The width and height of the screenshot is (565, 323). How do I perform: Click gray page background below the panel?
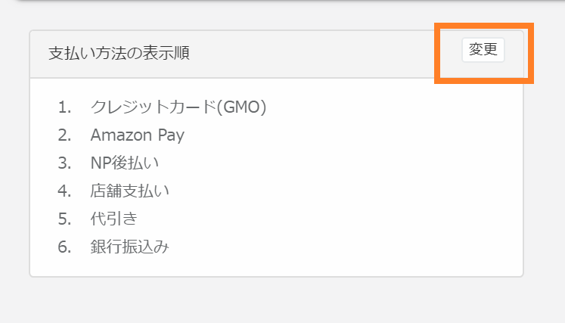point(280,301)
